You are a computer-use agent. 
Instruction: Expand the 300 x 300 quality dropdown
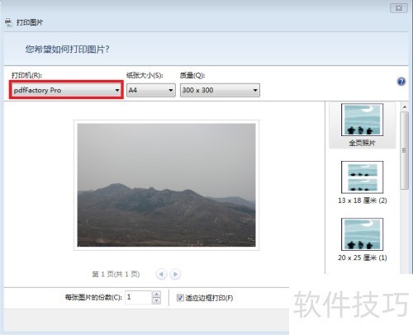(220, 90)
